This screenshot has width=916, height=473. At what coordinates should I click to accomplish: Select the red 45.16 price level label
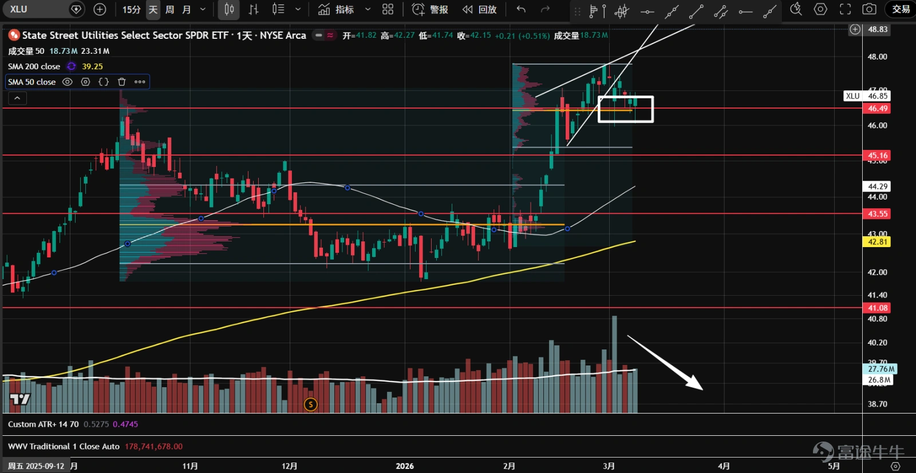(877, 156)
